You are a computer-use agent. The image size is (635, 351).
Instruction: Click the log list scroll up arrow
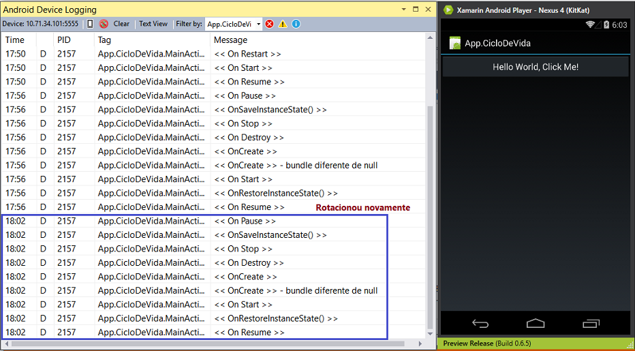[x=430, y=37]
